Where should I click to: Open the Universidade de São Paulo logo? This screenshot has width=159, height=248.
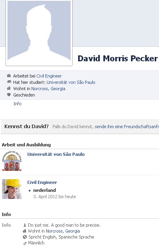(x=12, y=161)
